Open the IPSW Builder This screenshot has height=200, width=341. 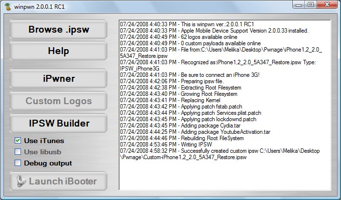(59, 123)
